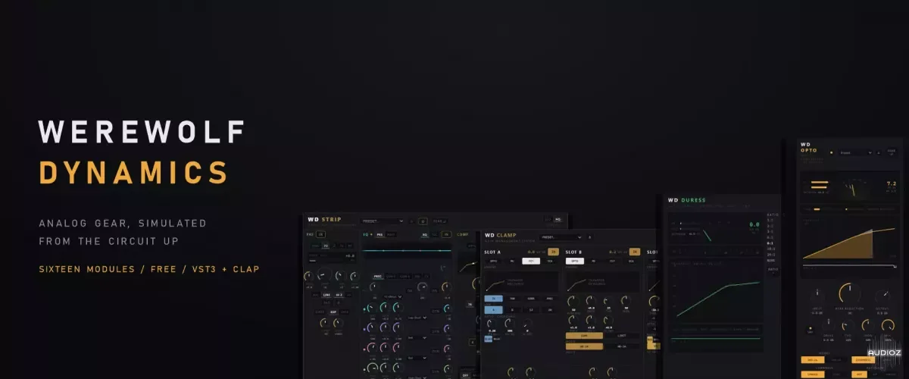
Task: Select the FET tab in Slot B
Action: [x=613, y=261]
